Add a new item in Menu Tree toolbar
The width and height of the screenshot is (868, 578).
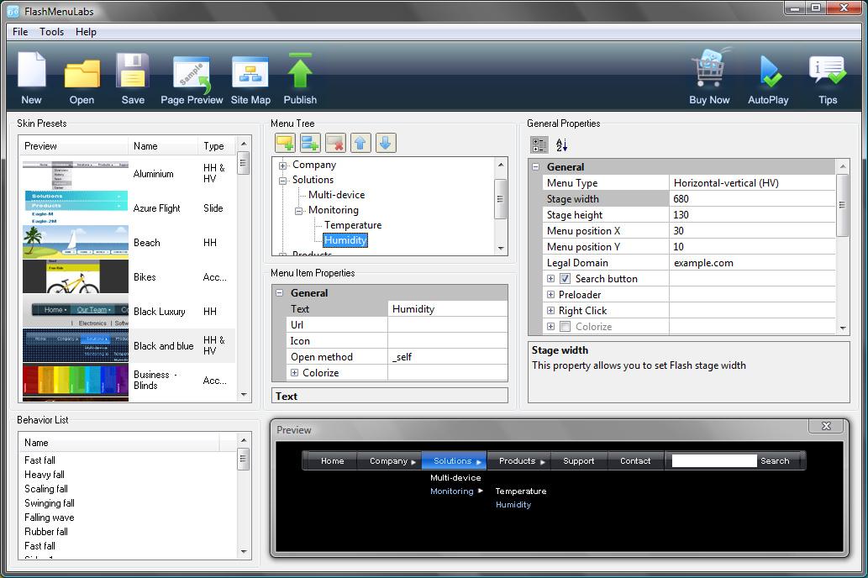coord(285,144)
